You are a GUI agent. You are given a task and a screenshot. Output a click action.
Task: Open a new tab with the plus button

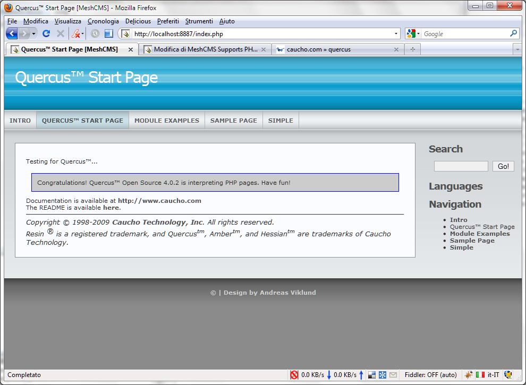click(x=412, y=49)
